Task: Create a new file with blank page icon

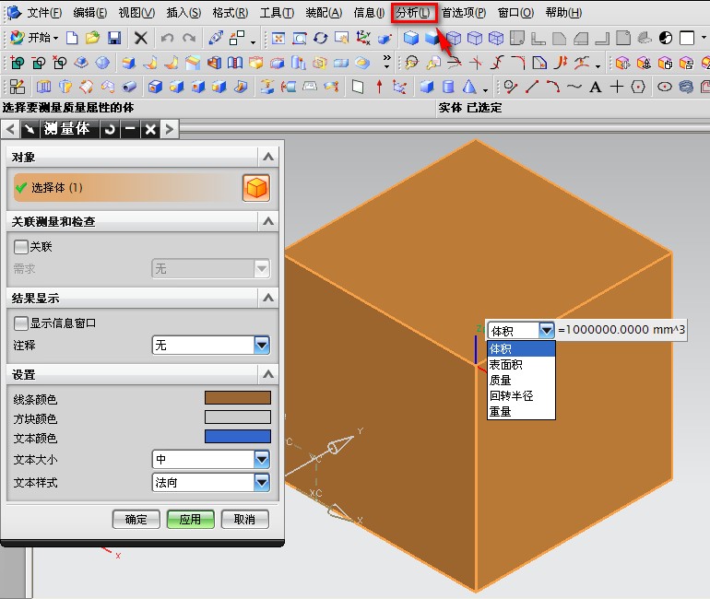Action: (x=72, y=38)
